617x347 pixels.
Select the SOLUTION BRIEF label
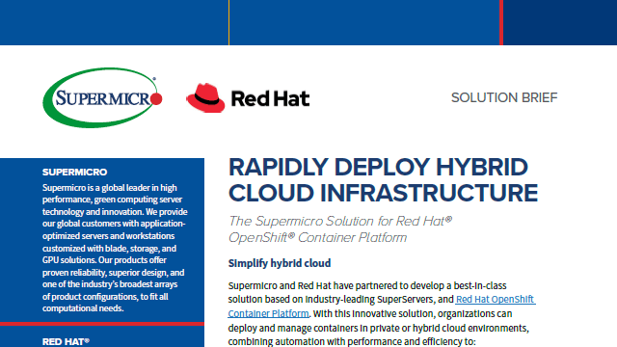point(504,97)
